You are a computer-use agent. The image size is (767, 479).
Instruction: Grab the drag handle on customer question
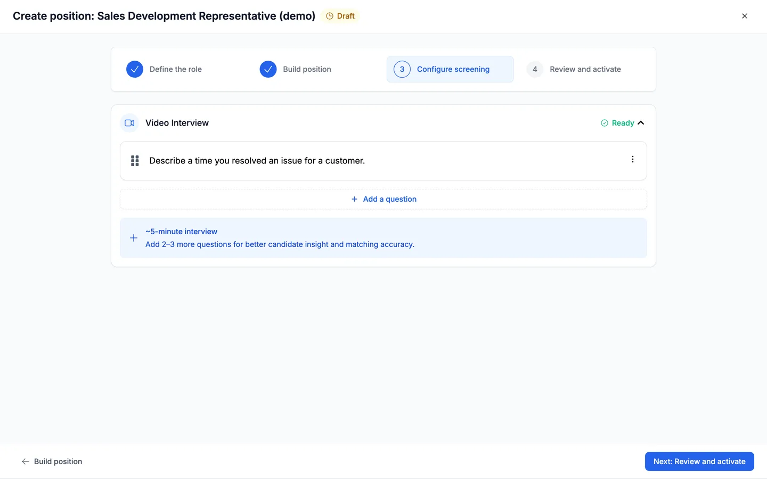click(x=135, y=161)
